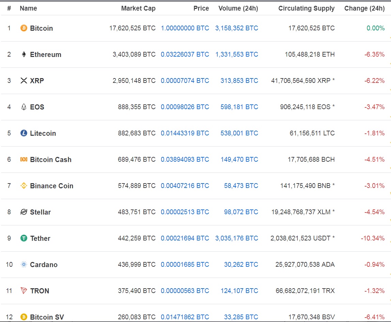The width and height of the screenshot is (391, 322).
Task: Click the Ethereum diamond logo icon
Action: point(24,54)
